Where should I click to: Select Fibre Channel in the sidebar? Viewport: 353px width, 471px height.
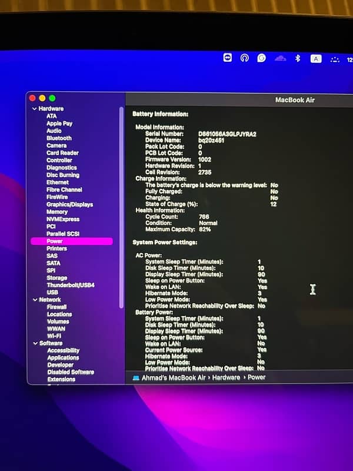point(64,190)
